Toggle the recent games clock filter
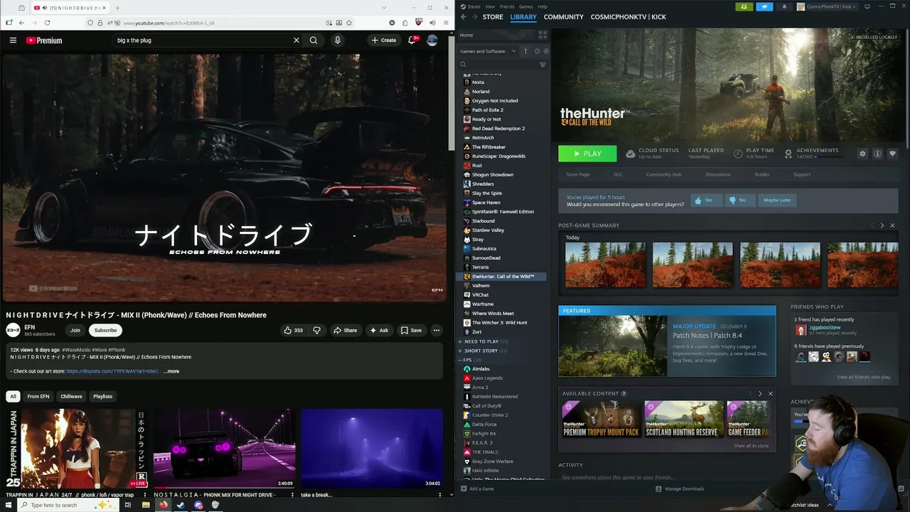The width and height of the screenshot is (910, 512). (537, 51)
